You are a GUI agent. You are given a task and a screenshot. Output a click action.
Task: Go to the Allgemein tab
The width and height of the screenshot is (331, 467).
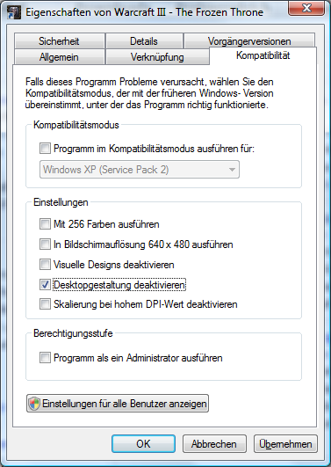(x=59, y=57)
